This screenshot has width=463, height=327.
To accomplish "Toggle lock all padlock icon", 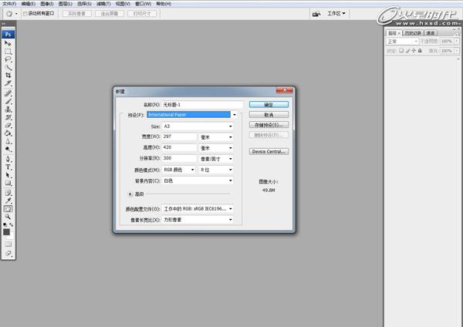I will pos(420,51).
